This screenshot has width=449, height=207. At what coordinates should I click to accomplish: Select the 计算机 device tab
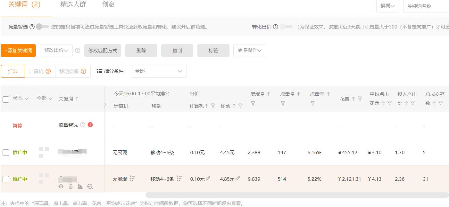tap(36, 71)
